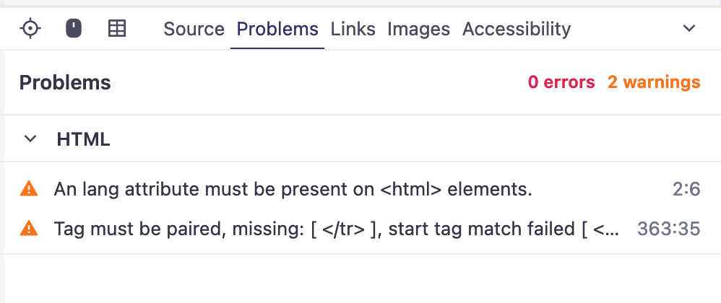Click warning icon beside tag pairing message
Viewport: 721px width, 303px height.
28,229
